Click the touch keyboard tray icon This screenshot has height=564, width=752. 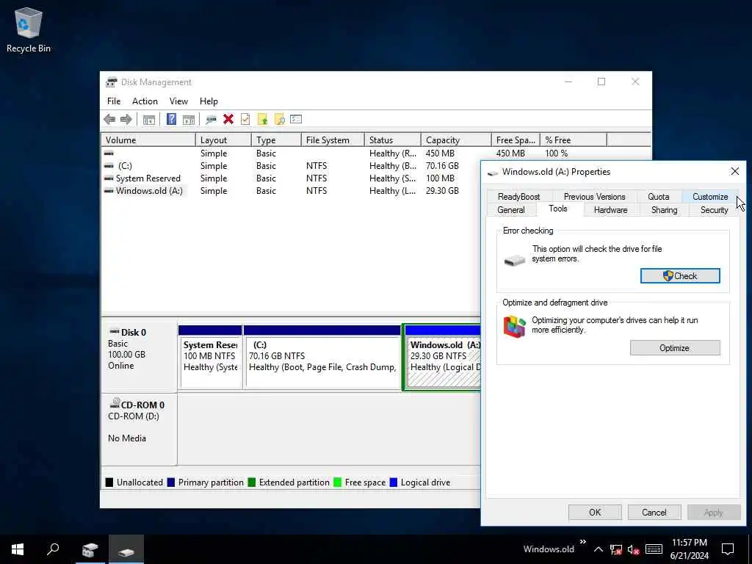point(654,549)
